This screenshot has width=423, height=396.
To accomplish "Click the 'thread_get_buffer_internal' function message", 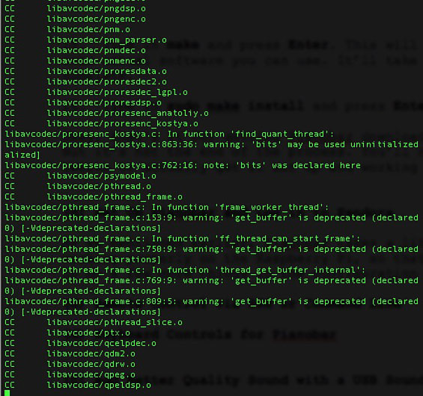I will tap(185, 270).
